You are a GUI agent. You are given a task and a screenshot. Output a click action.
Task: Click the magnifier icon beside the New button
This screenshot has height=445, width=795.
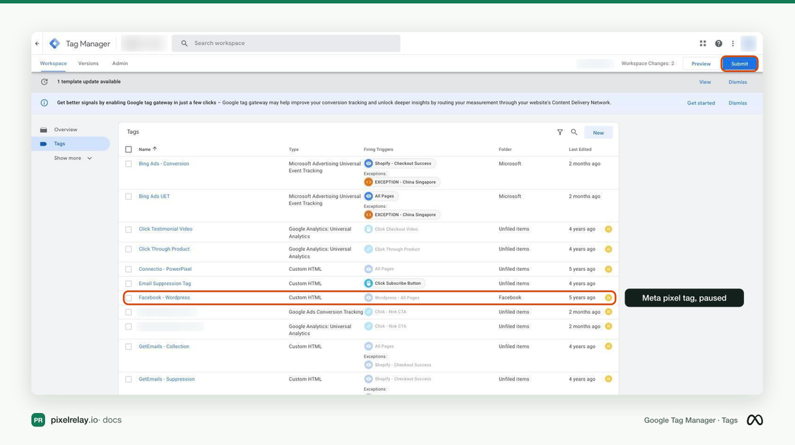pos(574,132)
